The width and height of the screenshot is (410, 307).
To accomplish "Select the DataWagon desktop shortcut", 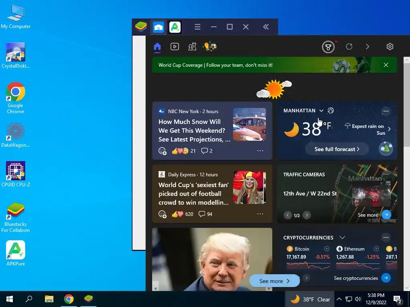I will pos(16,135).
